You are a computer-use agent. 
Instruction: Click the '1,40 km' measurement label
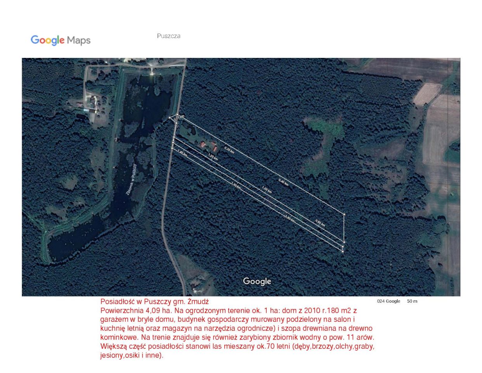click(x=182, y=153)
